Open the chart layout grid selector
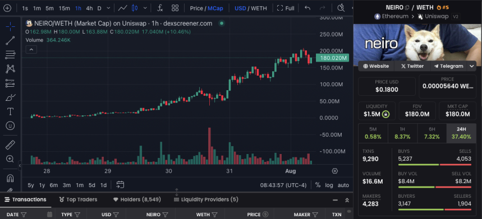Image resolution: width=482 pixels, height=219 pixels. coord(175,8)
